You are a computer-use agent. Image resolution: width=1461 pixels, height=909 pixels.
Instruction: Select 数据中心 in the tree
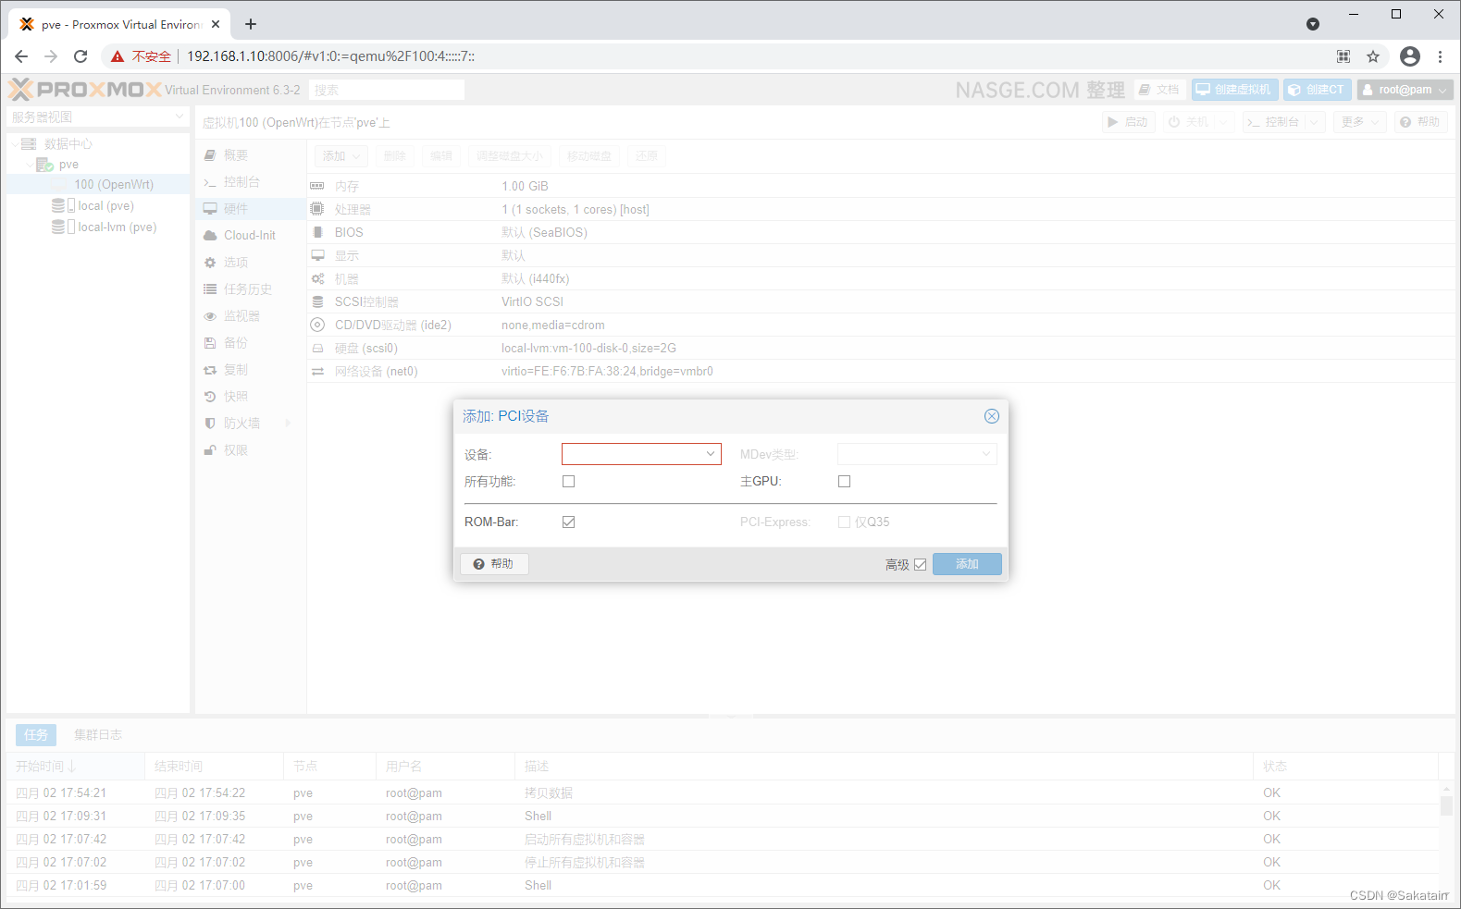(68, 144)
